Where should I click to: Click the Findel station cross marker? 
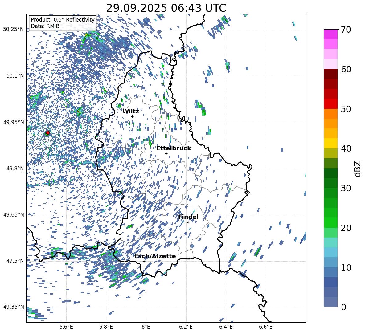(188, 222)
